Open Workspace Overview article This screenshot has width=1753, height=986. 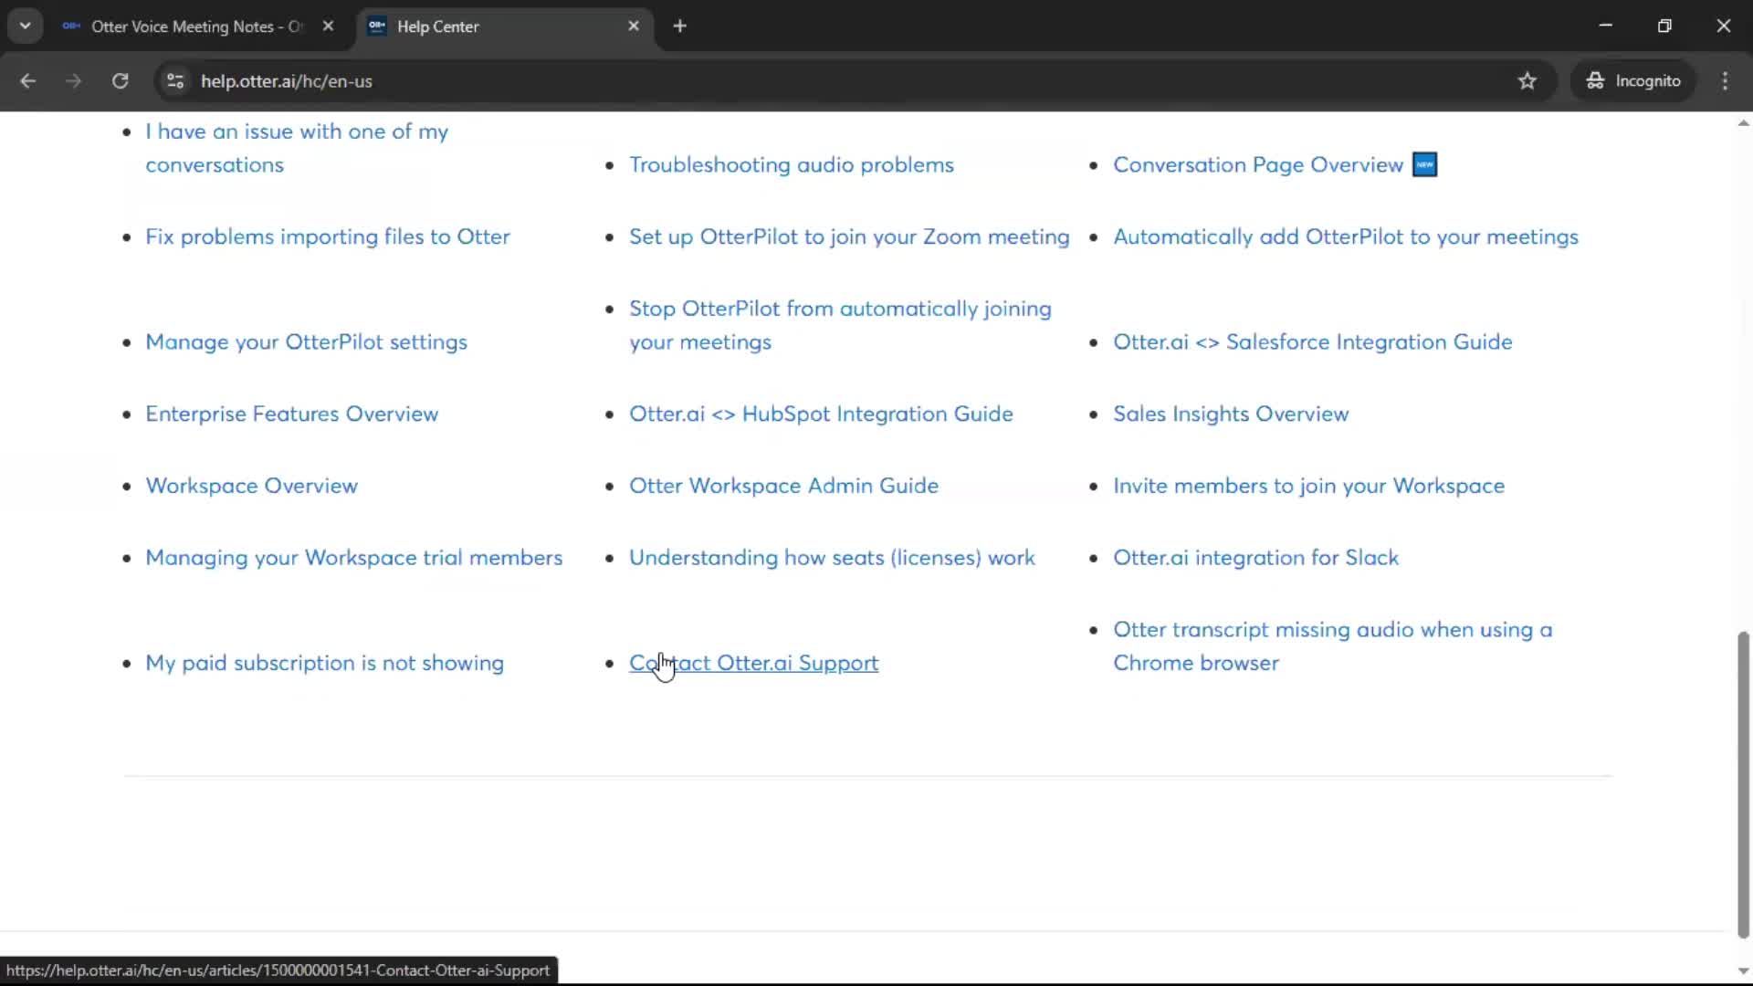[x=251, y=487]
